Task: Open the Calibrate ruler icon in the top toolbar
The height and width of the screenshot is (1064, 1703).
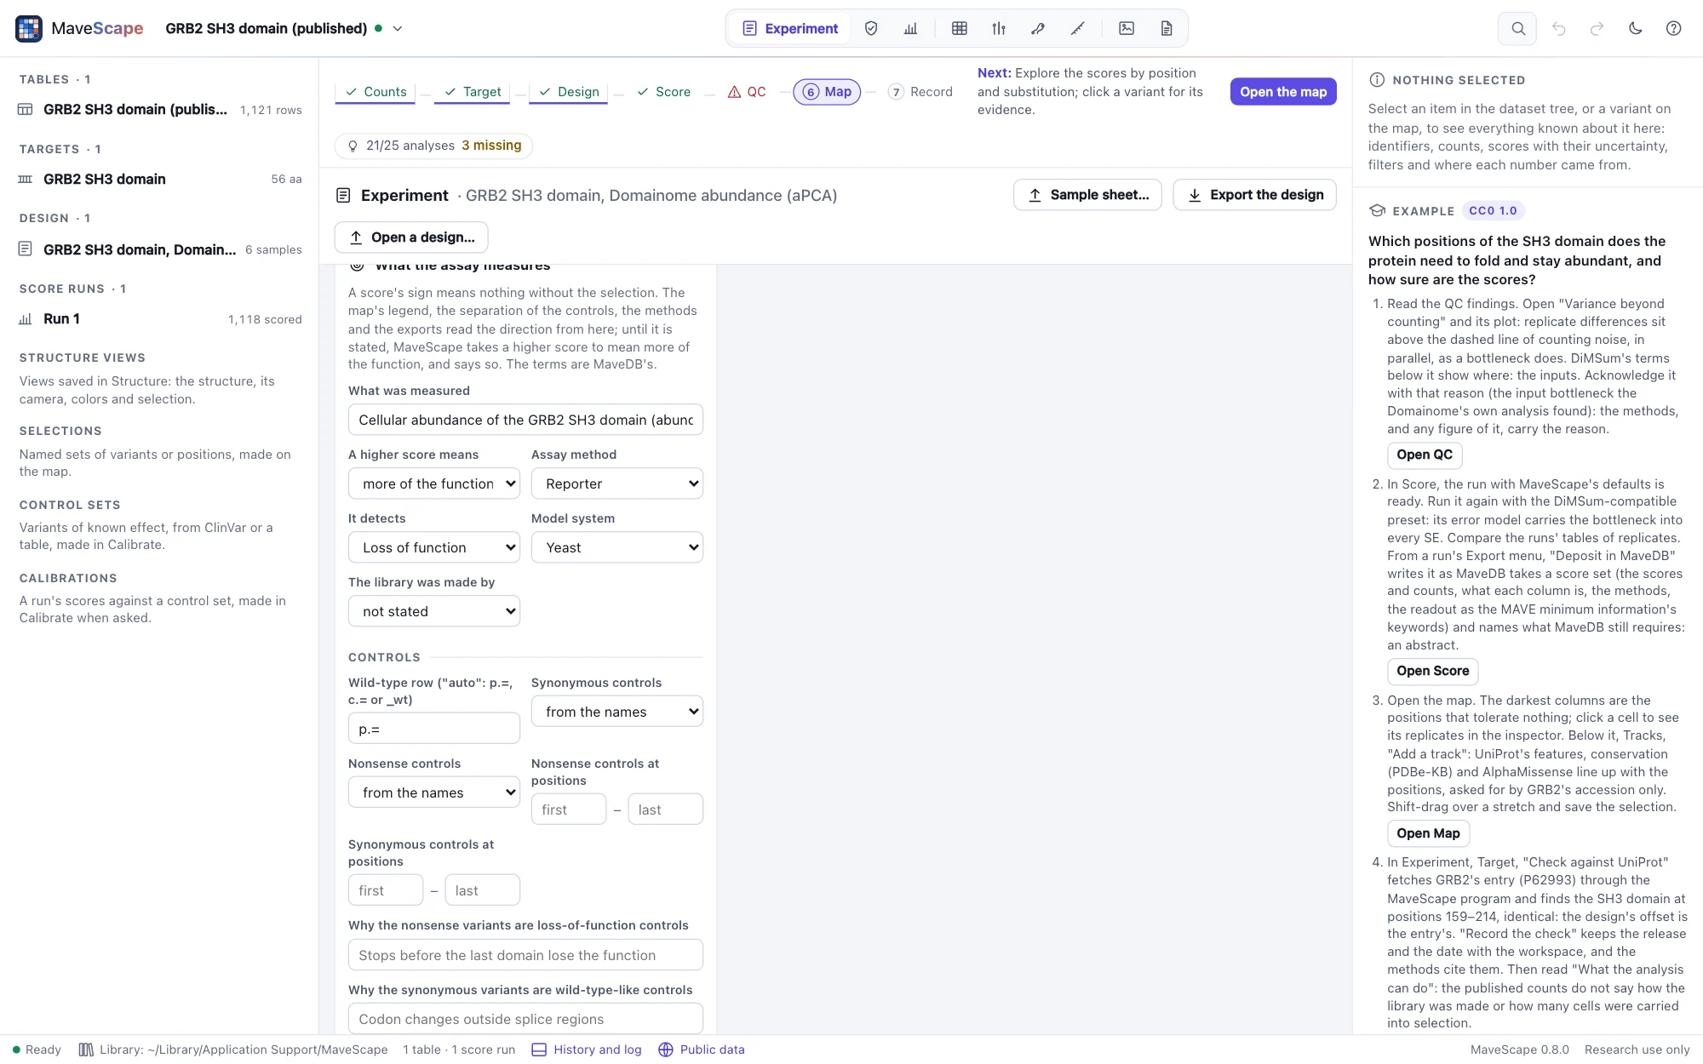Action: click(x=1077, y=28)
